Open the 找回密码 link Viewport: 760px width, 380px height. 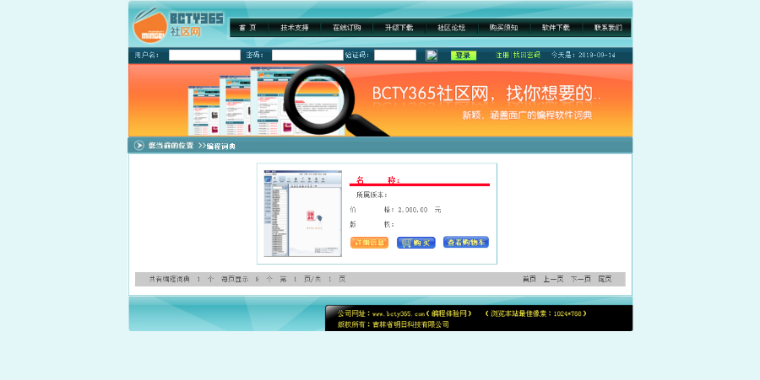tap(527, 55)
